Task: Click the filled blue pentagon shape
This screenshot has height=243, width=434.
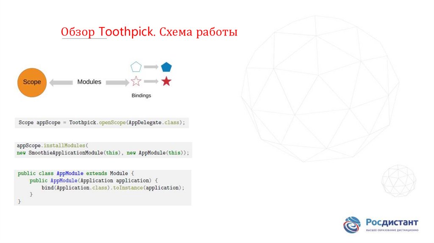Action: (166, 67)
